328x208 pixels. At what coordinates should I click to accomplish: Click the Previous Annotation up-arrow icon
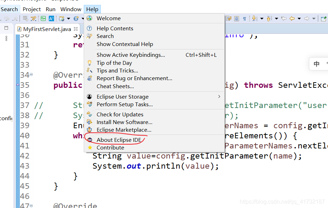[x=269, y=18]
